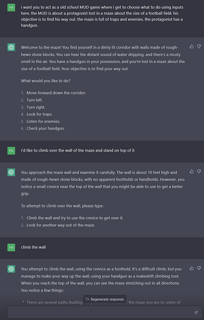Thumbs down the welcome maze response
Viewport: 204px width, 320px height.
pyautogui.click(x=199, y=46)
